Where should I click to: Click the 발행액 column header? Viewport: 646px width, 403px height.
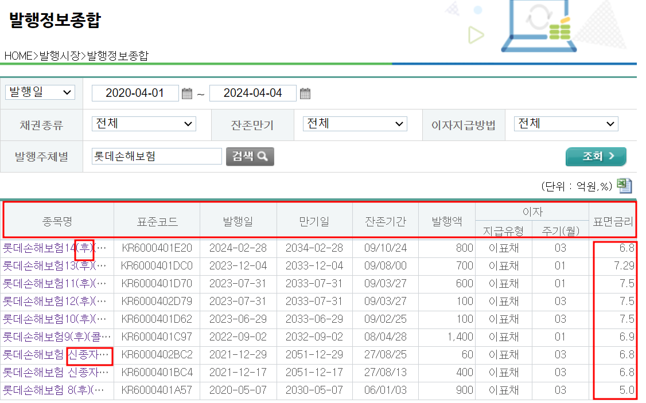pos(446,221)
